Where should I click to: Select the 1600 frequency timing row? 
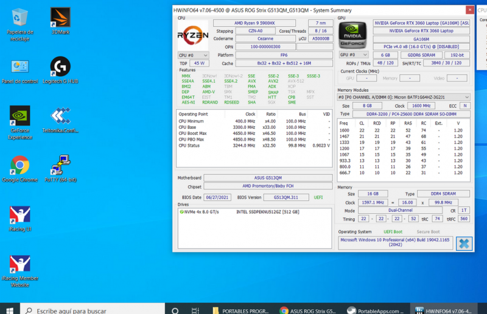[403, 131]
